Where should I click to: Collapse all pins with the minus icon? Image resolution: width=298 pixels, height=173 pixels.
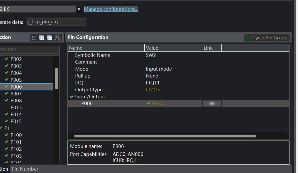click(x=49, y=38)
